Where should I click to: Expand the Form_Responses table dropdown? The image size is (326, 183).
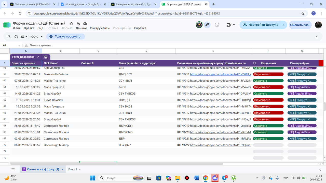(x=38, y=57)
